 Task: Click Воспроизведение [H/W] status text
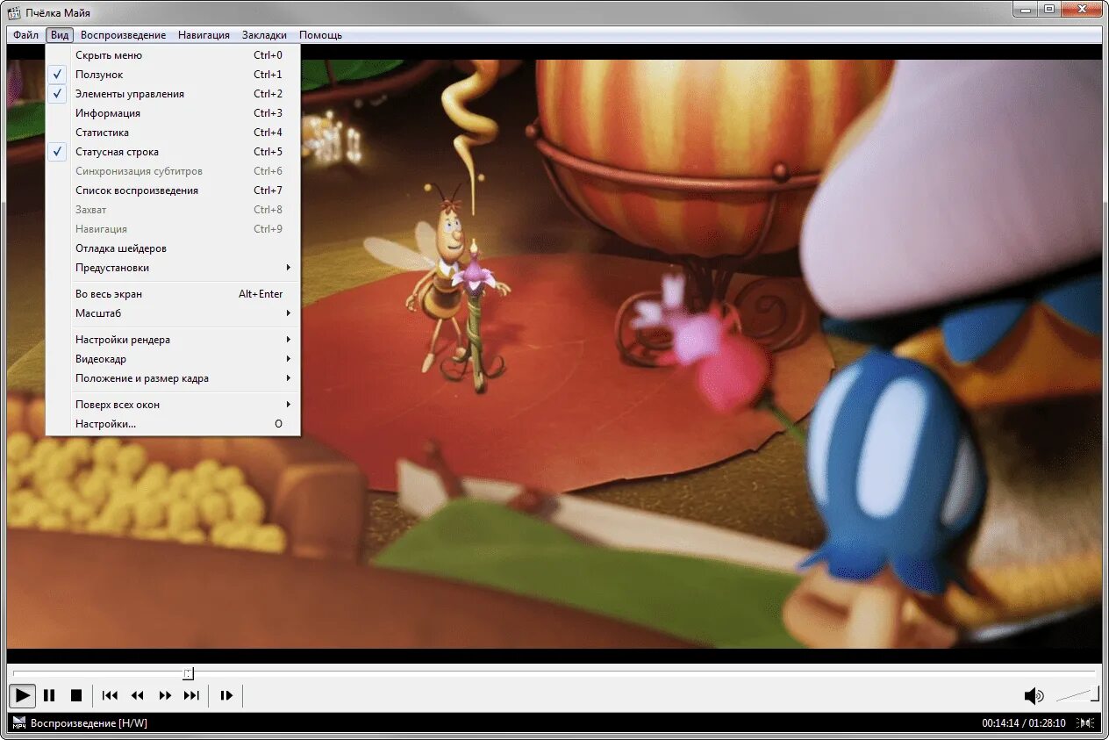pos(89,723)
